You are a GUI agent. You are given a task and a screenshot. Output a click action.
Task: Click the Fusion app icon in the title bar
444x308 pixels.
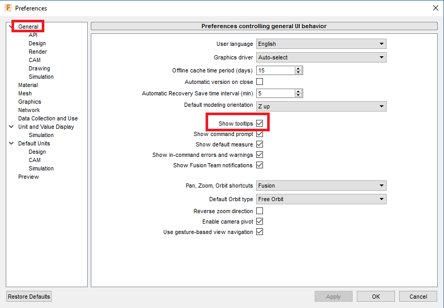pos(7,8)
